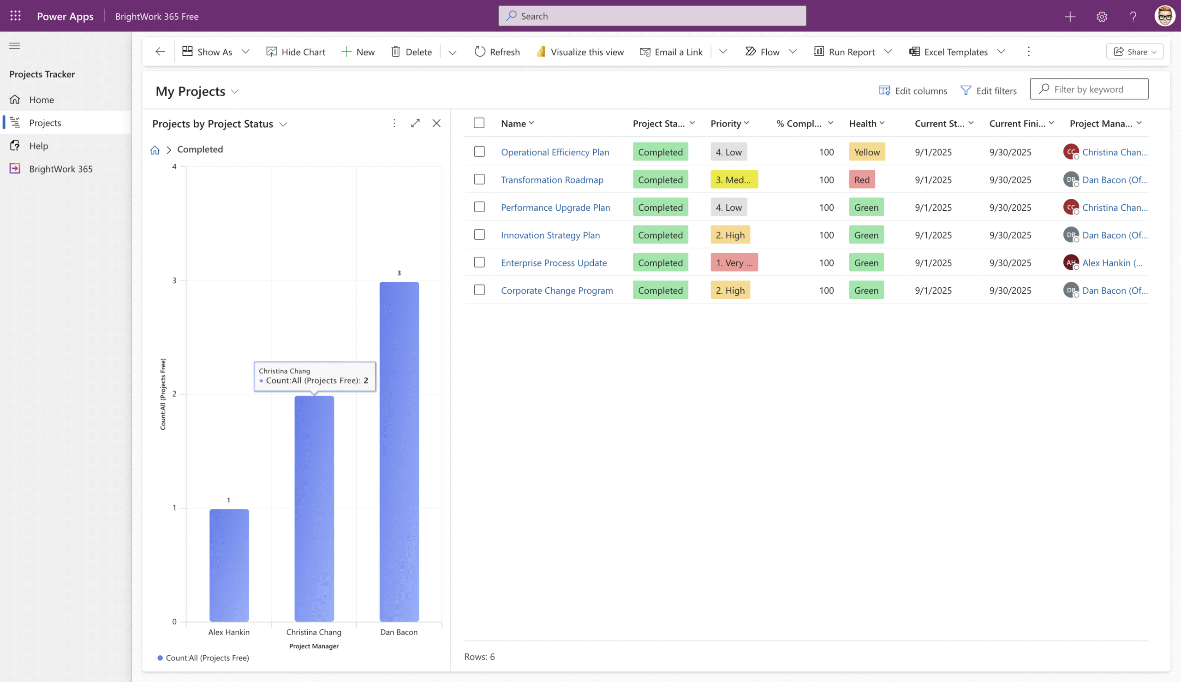Toggle the select-all rows header checkbox

coord(479,123)
